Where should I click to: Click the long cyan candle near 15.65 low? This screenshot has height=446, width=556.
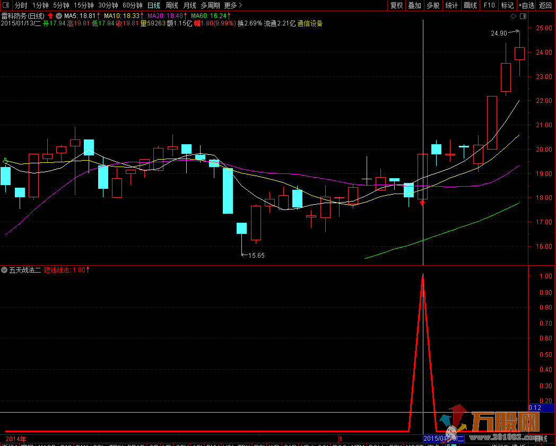tap(228, 191)
